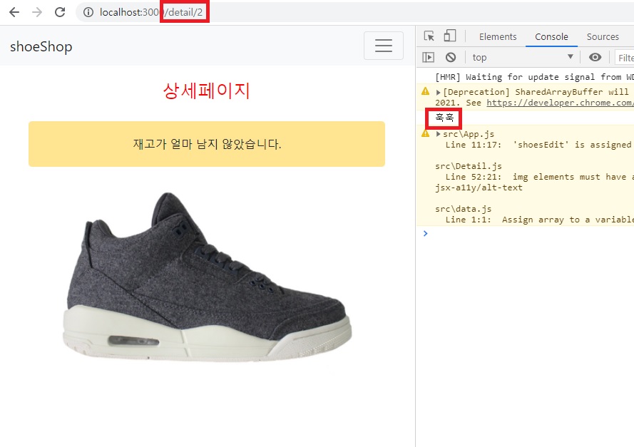This screenshot has height=447, width=634.
Task: Click the browser forward arrow
Action: (37, 12)
